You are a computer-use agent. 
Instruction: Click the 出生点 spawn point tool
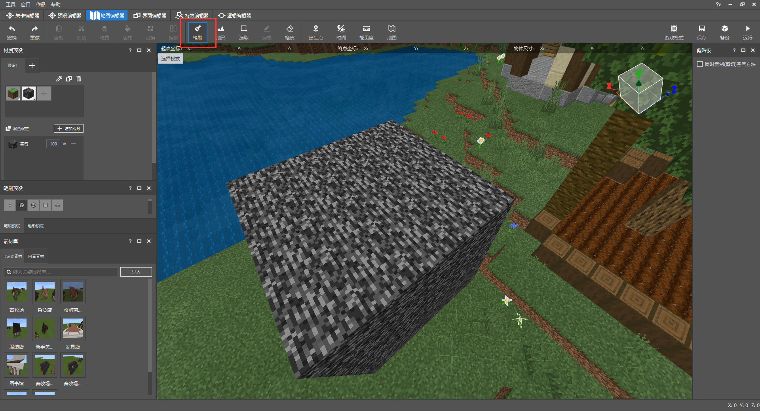pos(316,32)
